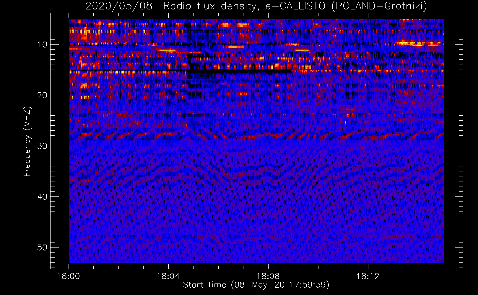The height and width of the screenshot is (295, 478).
Task: Click the plot title mentioning e-CALLISTO POLAND-Grotniki
Action: coord(256,6)
